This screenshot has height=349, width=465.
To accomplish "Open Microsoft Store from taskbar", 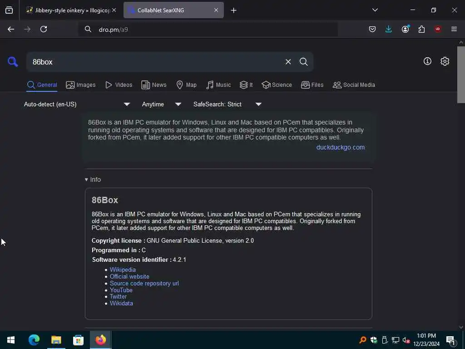I will click(x=78, y=340).
